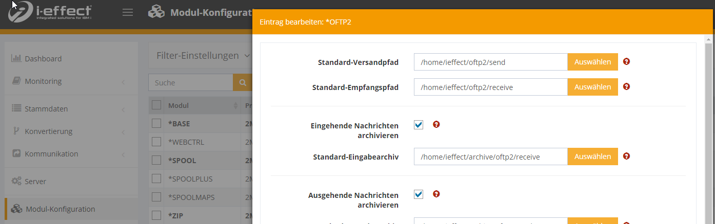Click Auswählen next to Standard-Eingabearchiv
The image size is (715, 224).
coord(592,156)
